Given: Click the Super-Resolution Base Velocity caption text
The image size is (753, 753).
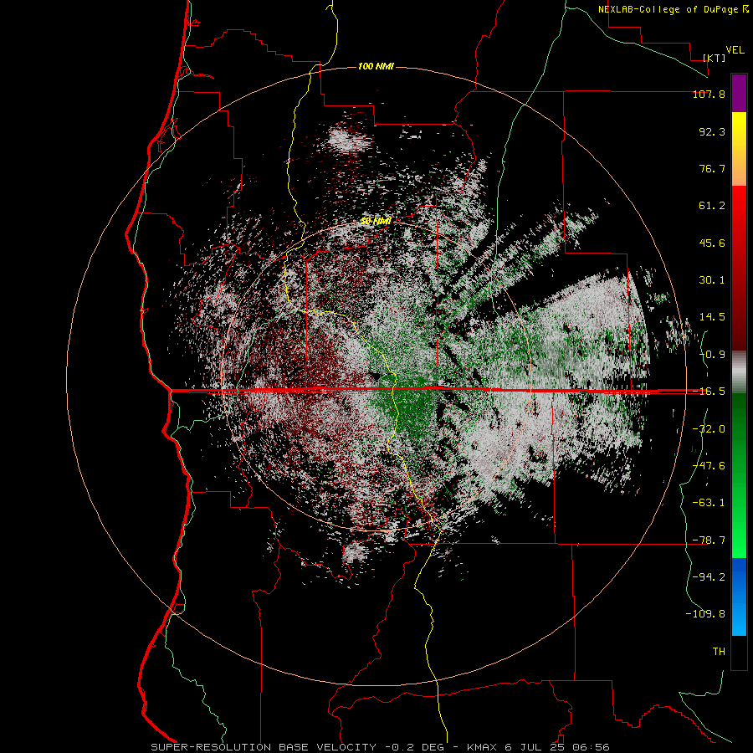Looking at the screenshot, I should (x=264, y=747).
